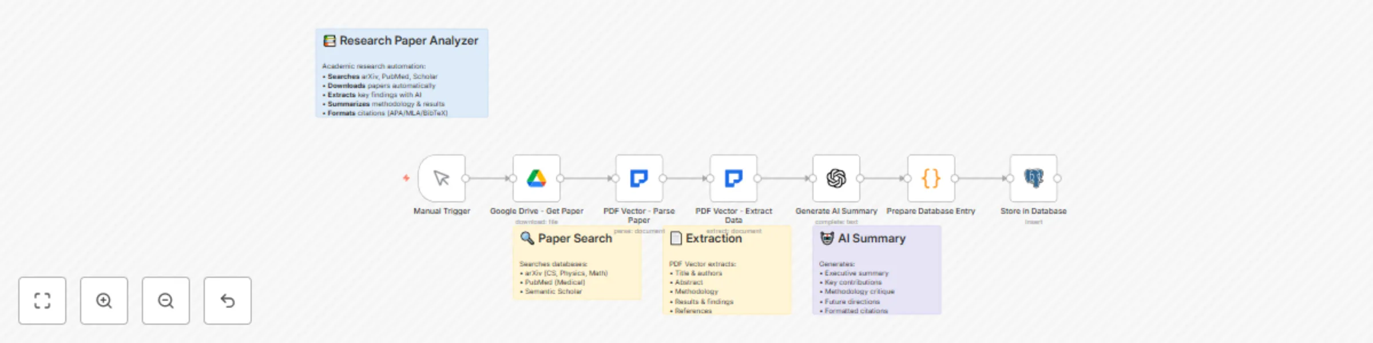Reset the canvas zoom with undo arrow
This screenshot has width=1373, height=343.
pos(228,301)
